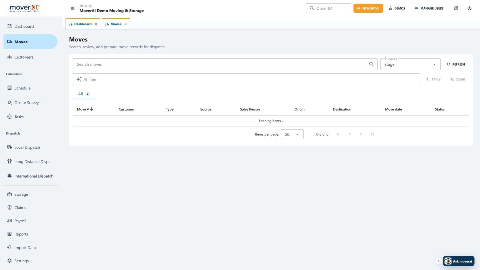The width and height of the screenshot is (480, 270).
Task: Click the Customers people icon
Action: (9, 57)
